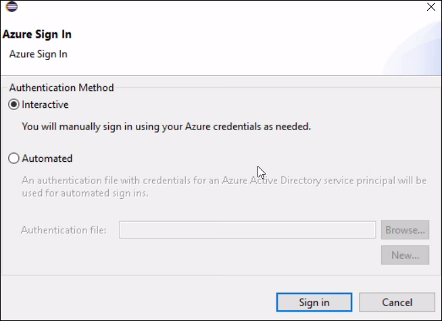This screenshot has width=442, height=321.
Task: Cancel the sign-in dialog
Action: 396,303
